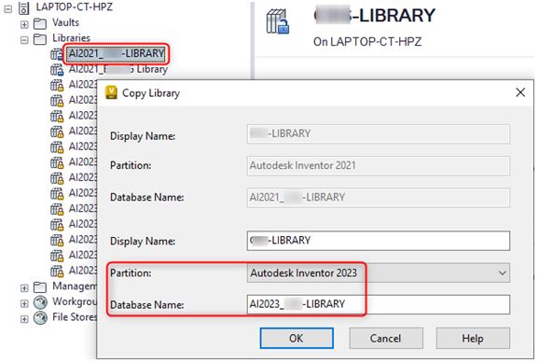Close the Copy Library dialog
The image size is (539, 363).
point(520,92)
